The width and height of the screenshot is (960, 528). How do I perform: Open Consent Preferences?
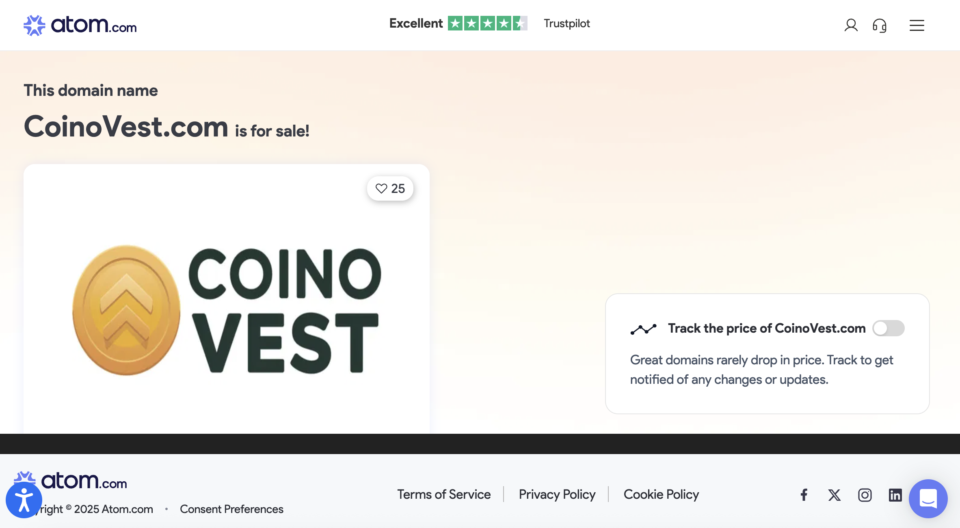231,509
